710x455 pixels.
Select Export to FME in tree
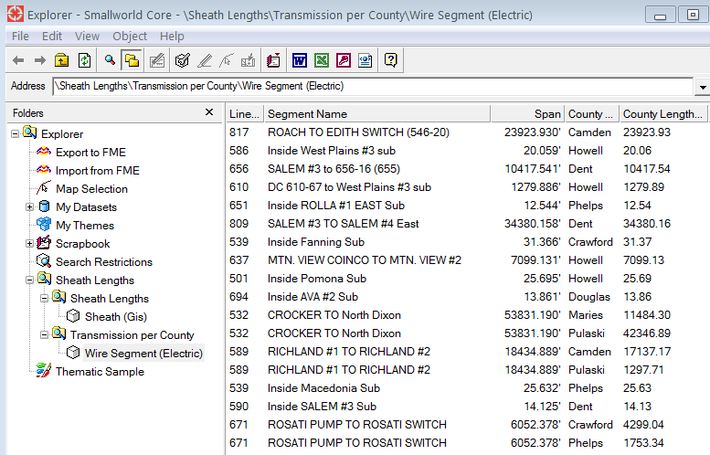click(x=90, y=153)
